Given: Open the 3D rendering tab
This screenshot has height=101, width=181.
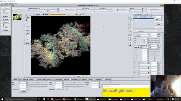Looking at the screenshot, I should pyautogui.click(x=58, y=79).
